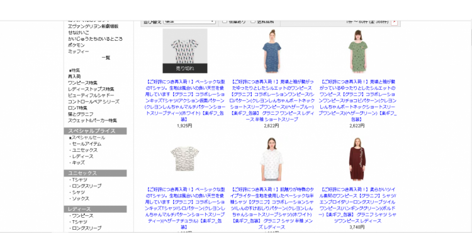The height and width of the screenshot is (251, 472).
Task: Open ミッフィー collaboration link
Action: (78, 51)
